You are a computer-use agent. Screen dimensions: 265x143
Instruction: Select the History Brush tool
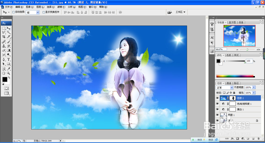point(9,46)
